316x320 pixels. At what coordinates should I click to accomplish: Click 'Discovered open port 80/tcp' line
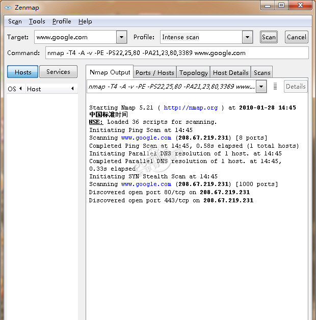[169, 192]
